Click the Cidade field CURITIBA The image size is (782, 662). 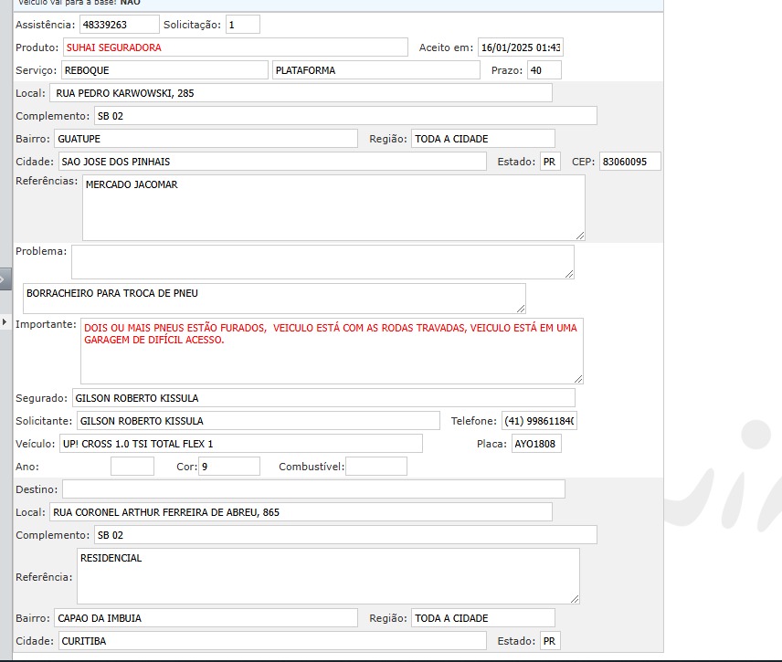(272, 641)
